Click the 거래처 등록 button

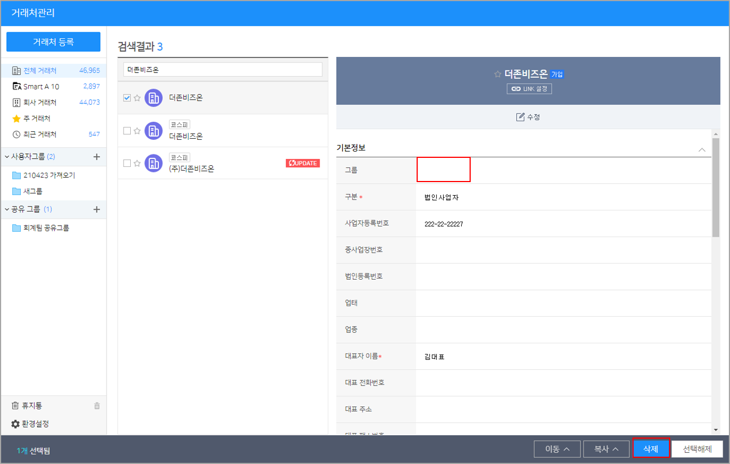point(54,42)
